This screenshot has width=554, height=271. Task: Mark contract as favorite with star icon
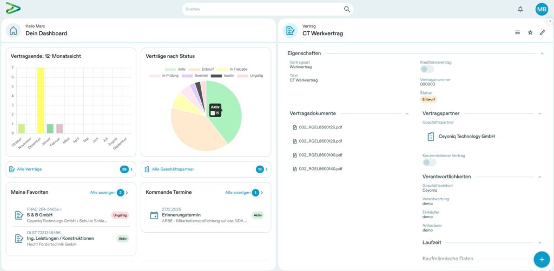[x=530, y=32]
